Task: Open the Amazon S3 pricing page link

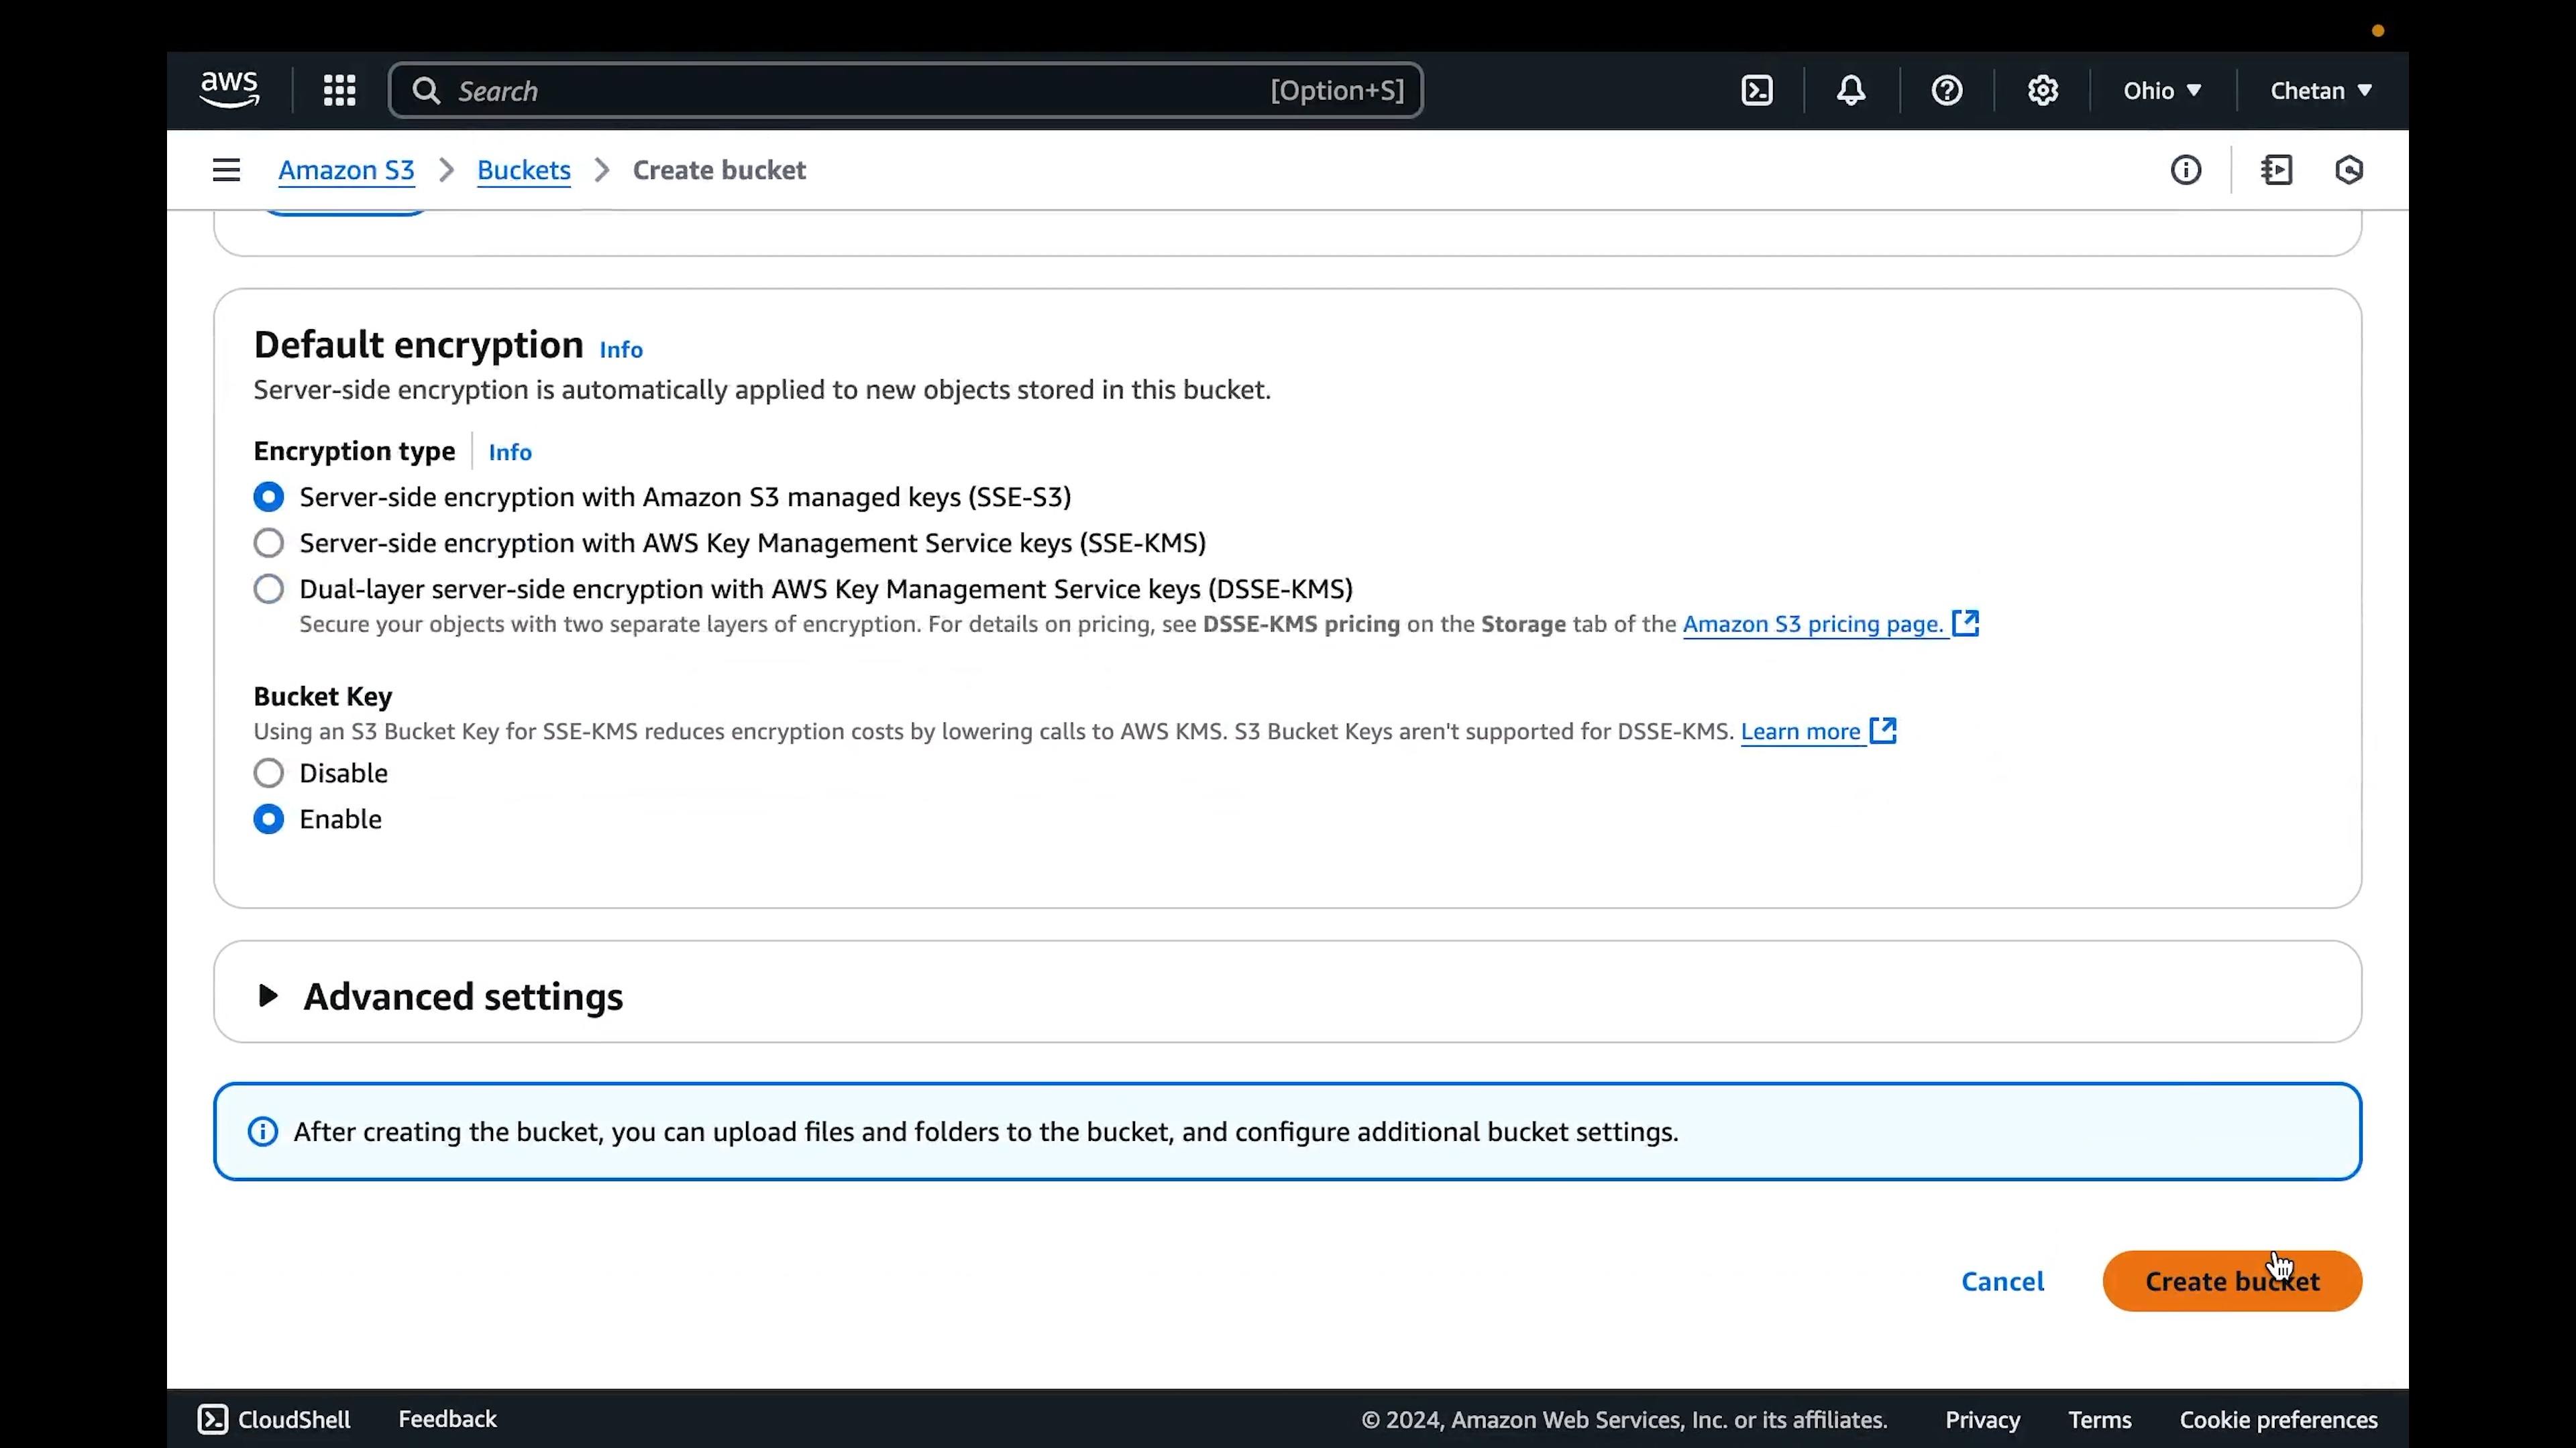Action: point(1812,623)
